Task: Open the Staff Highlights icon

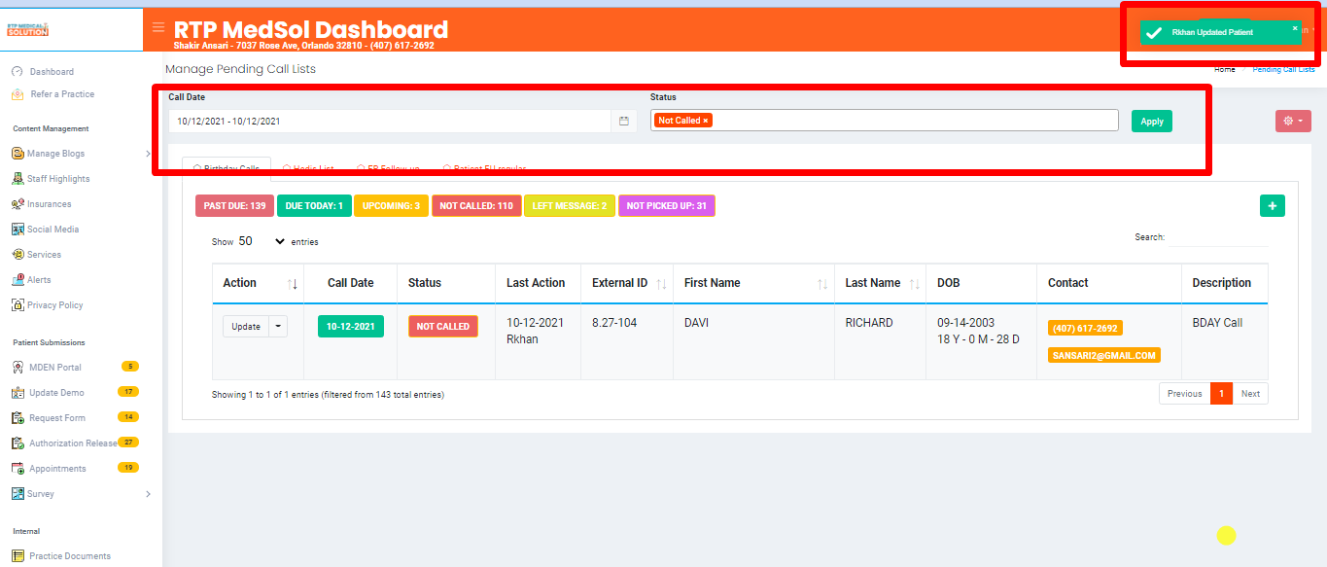Action: coord(17,179)
